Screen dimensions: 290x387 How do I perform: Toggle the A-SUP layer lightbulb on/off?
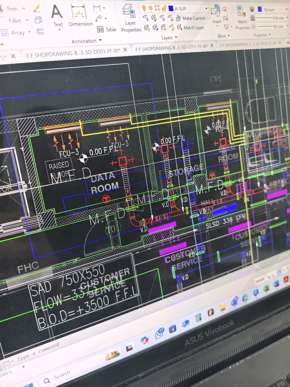click(144, 8)
